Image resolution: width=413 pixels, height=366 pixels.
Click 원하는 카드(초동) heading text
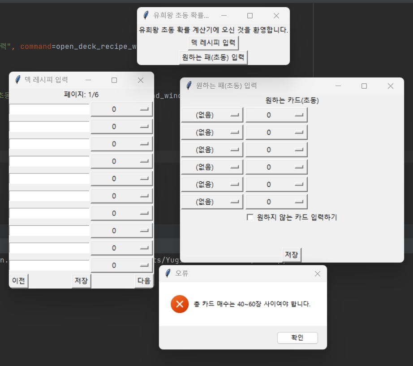pyautogui.click(x=292, y=100)
